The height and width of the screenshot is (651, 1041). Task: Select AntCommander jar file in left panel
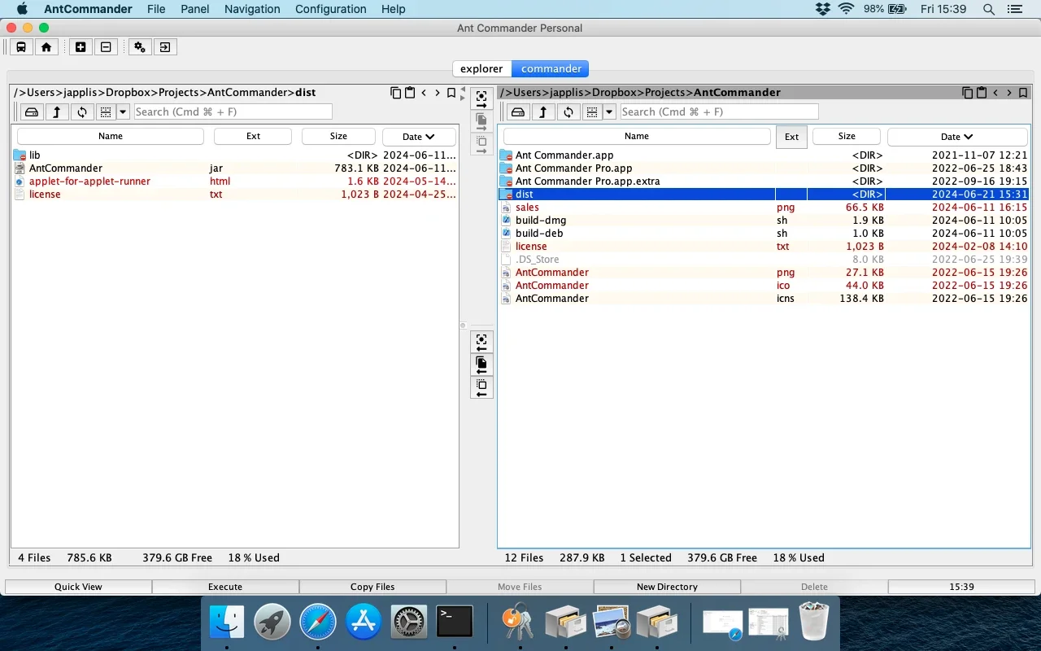(235, 168)
